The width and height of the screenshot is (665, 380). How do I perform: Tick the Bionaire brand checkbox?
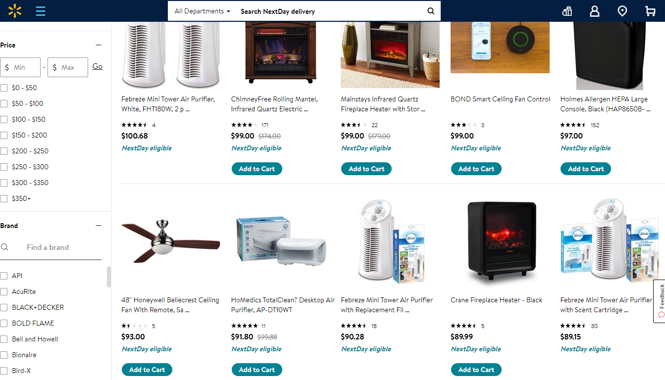(x=4, y=355)
